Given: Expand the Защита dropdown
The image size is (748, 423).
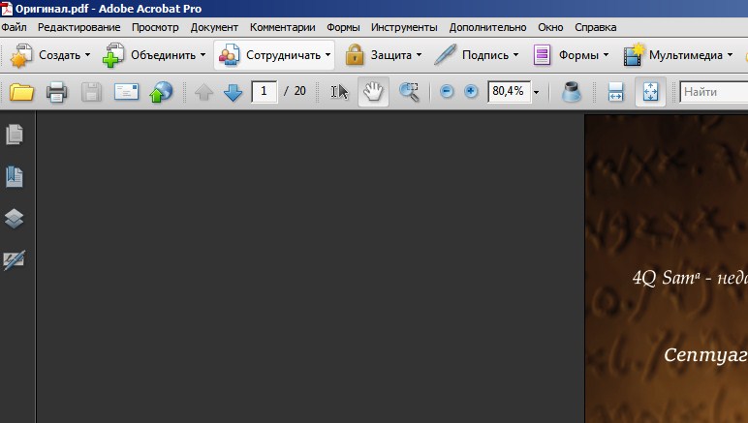Looking at the screenshot, I should (419, 55).
